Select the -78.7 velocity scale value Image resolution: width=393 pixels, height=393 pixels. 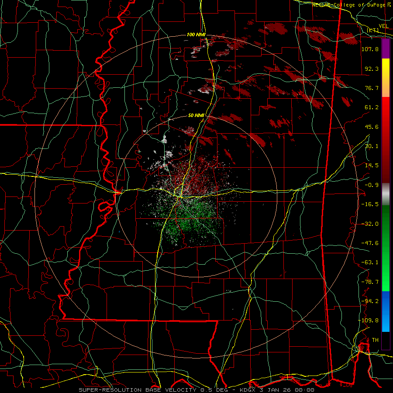pyautogui.click(x=370, y=282)
